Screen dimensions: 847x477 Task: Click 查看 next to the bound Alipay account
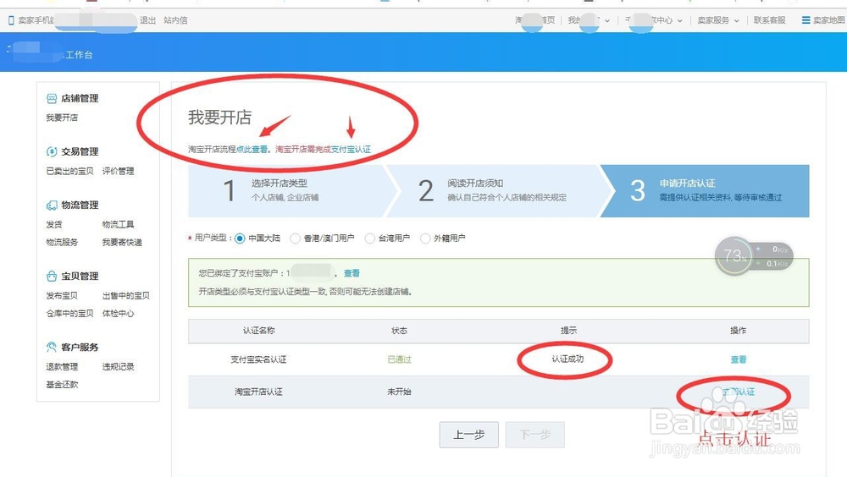tap(352, 273)
